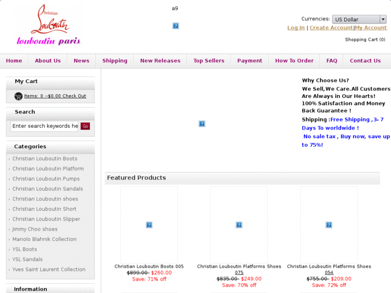Browse Christian Louboutin Slipper category
The image size is (391, 293).
[x=46, y=219]
